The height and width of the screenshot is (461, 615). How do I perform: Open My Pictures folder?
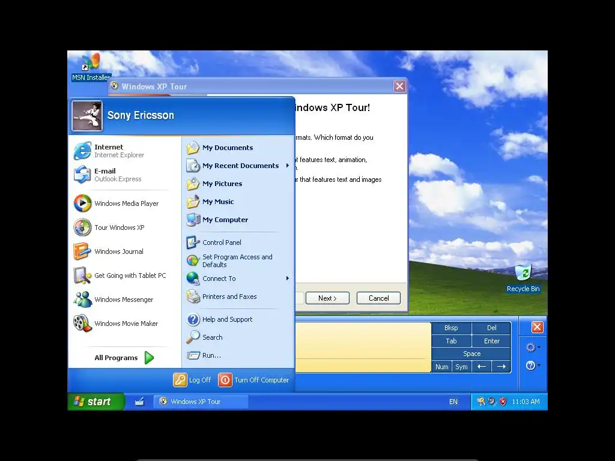(238, 184)
